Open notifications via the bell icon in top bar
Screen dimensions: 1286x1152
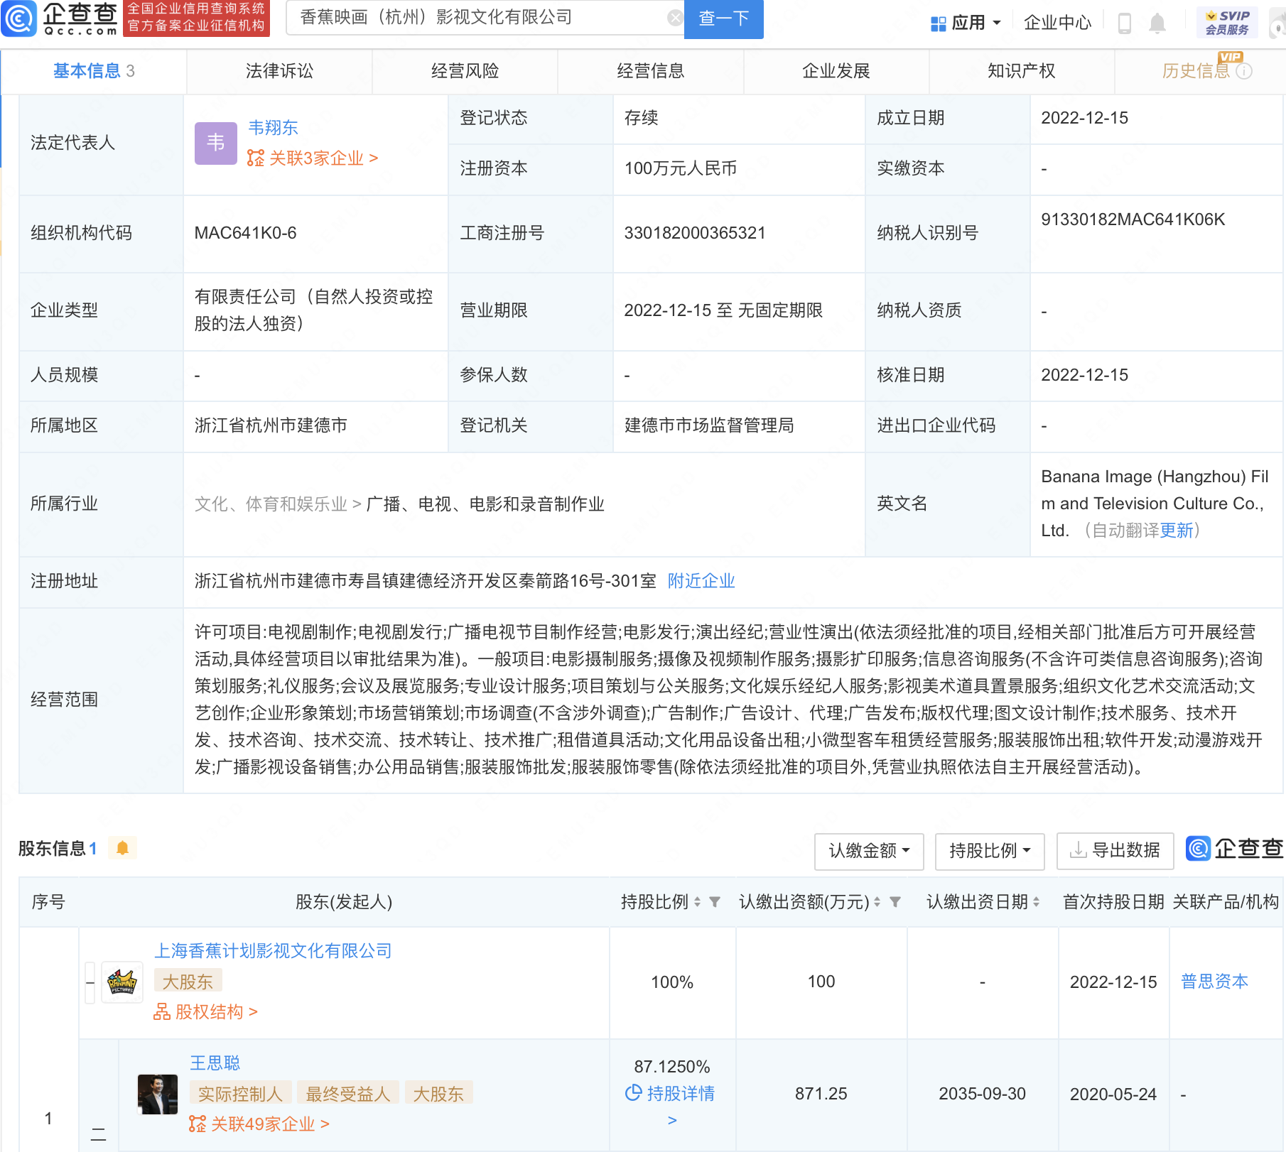[x=1157, y=22]
